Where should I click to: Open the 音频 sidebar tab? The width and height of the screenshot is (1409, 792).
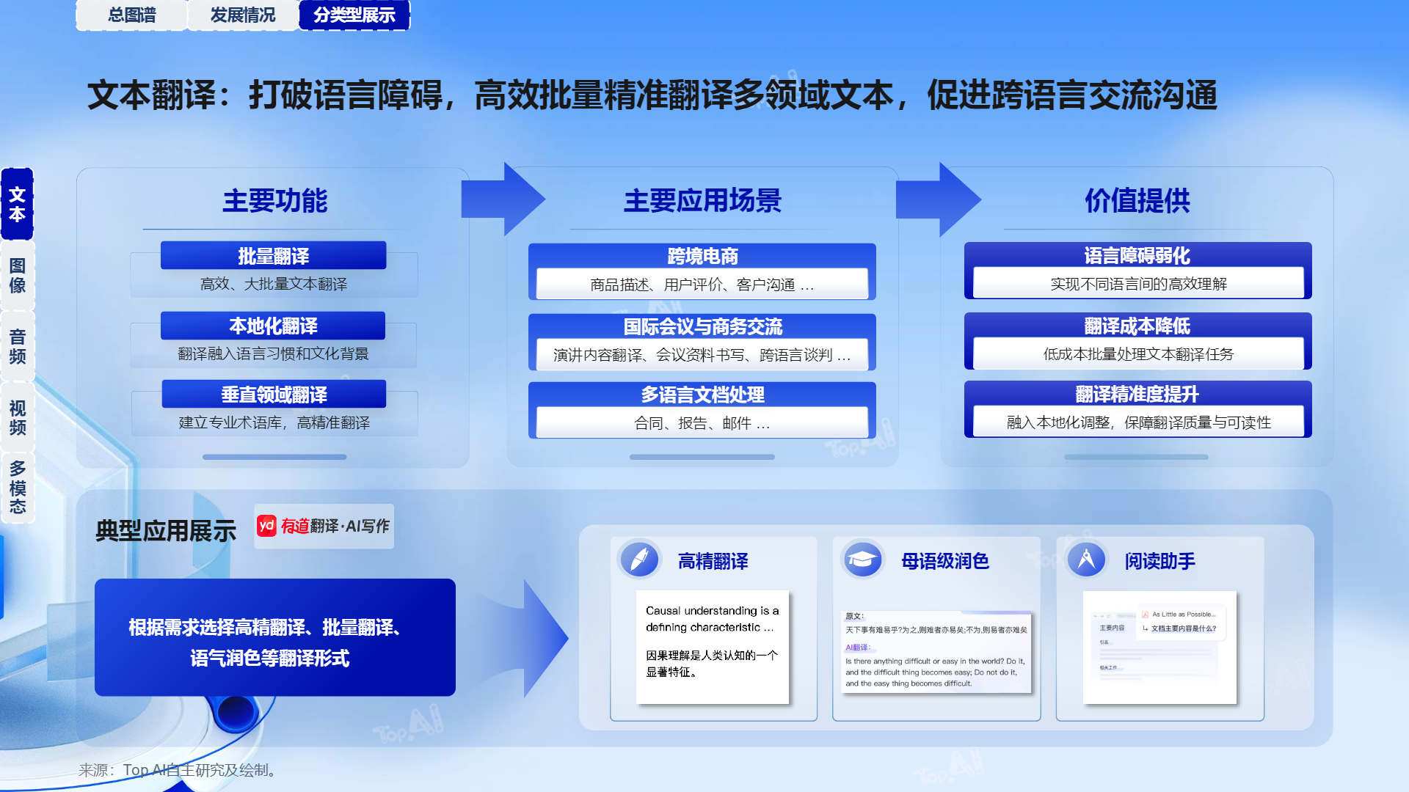[x=18, y=346]
